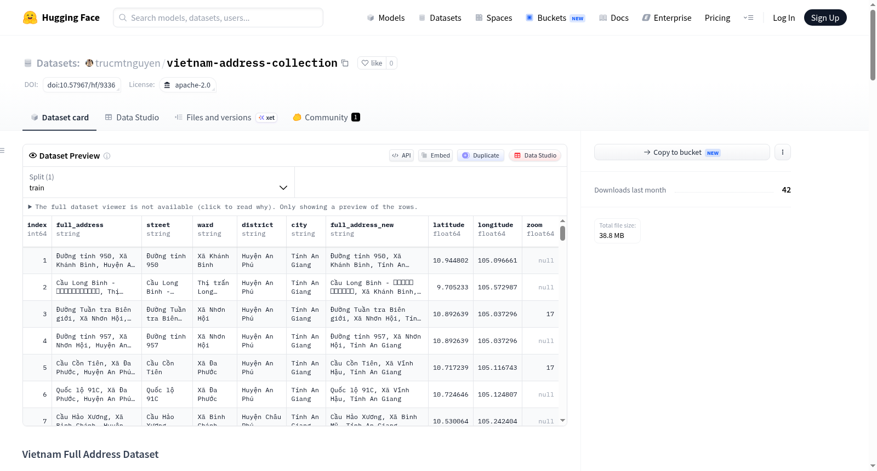Click the like count 0
Image resolution: width=877 pixels, height=471 pixels.
point(391,63)
